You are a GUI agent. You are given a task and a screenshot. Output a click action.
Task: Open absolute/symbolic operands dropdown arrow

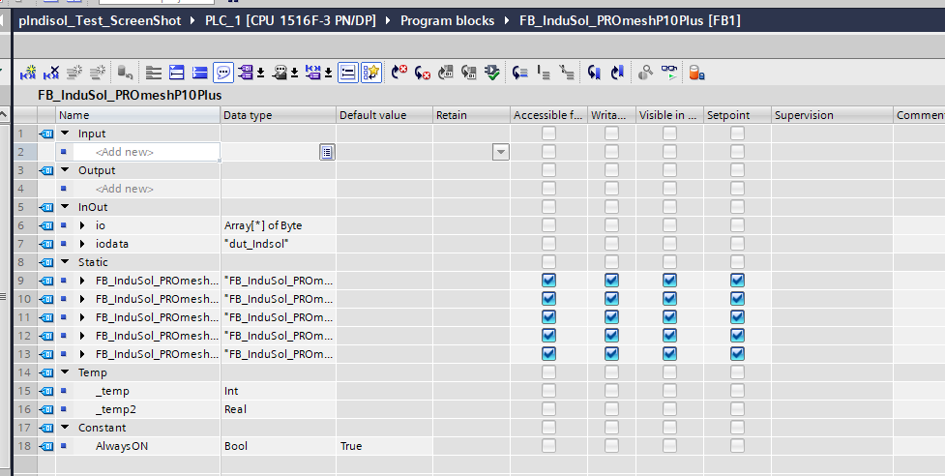coord(260,73)
